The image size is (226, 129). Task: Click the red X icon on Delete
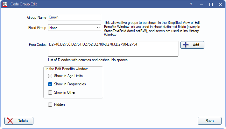pos(10,121)
